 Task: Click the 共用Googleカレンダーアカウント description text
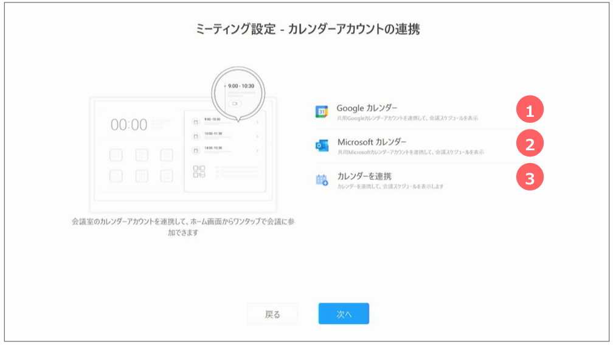point(407,118)
